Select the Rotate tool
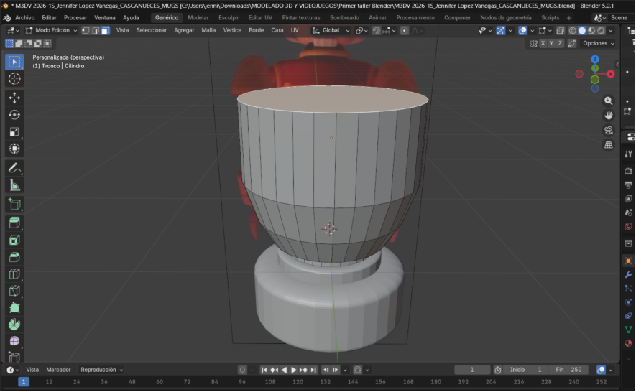The image size is (636, 392). point(14,115)
